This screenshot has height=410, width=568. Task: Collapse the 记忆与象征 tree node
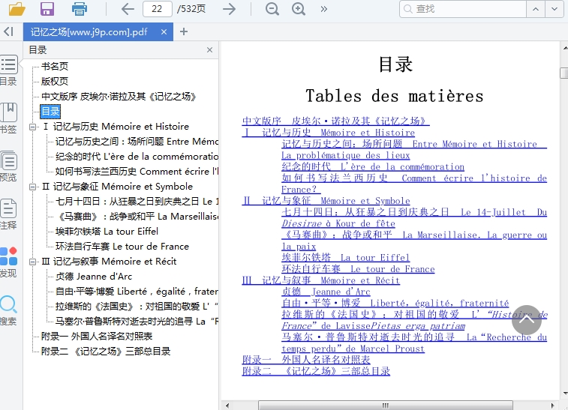(x=33, y=187)
